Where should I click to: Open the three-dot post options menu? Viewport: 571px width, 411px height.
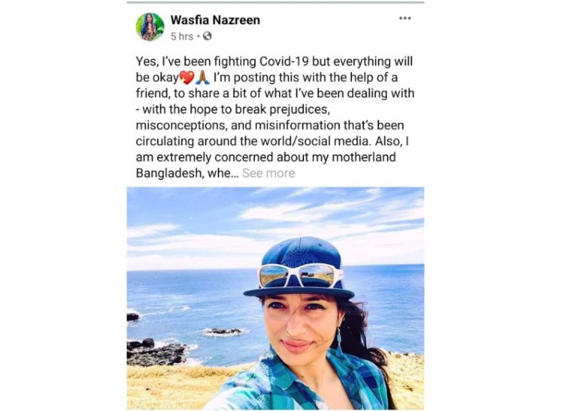tap(405, 19)
